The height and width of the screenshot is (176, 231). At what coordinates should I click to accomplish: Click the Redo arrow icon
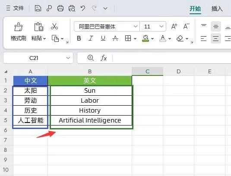point(94,8)
